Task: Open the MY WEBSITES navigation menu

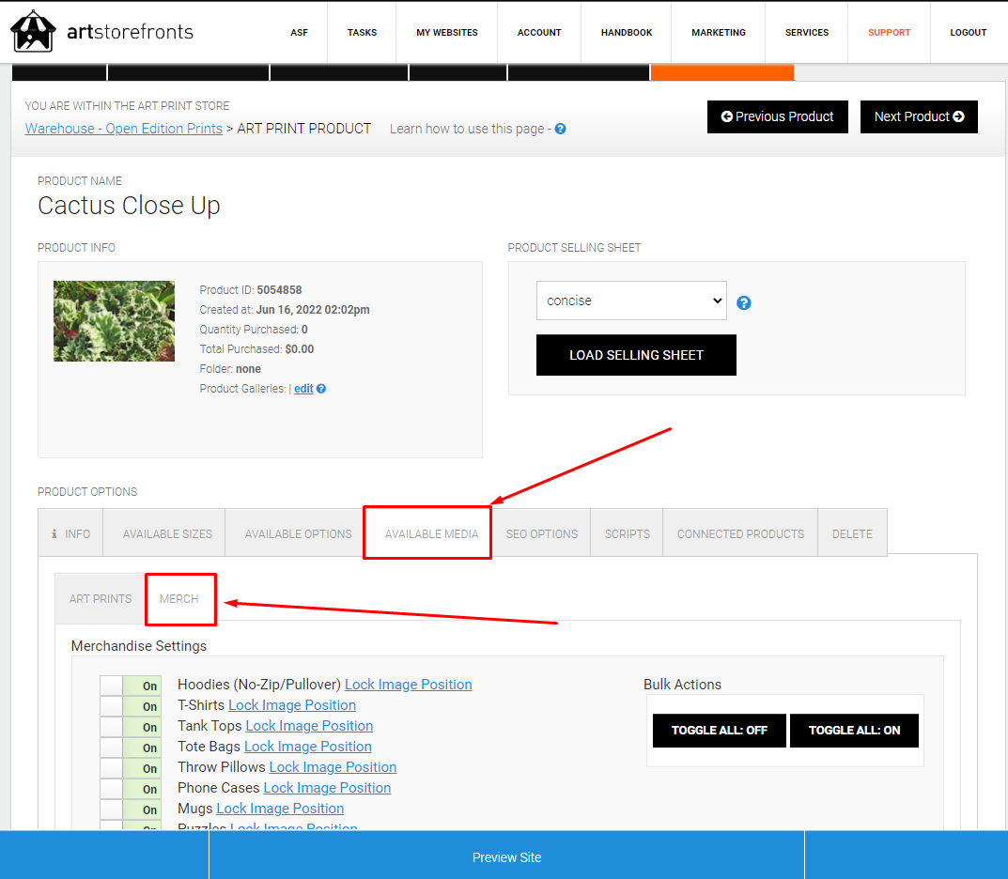Action: [447, 32]
